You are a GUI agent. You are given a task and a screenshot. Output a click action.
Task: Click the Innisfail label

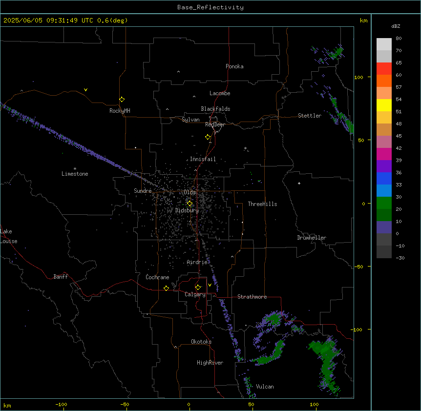point(203,159)
